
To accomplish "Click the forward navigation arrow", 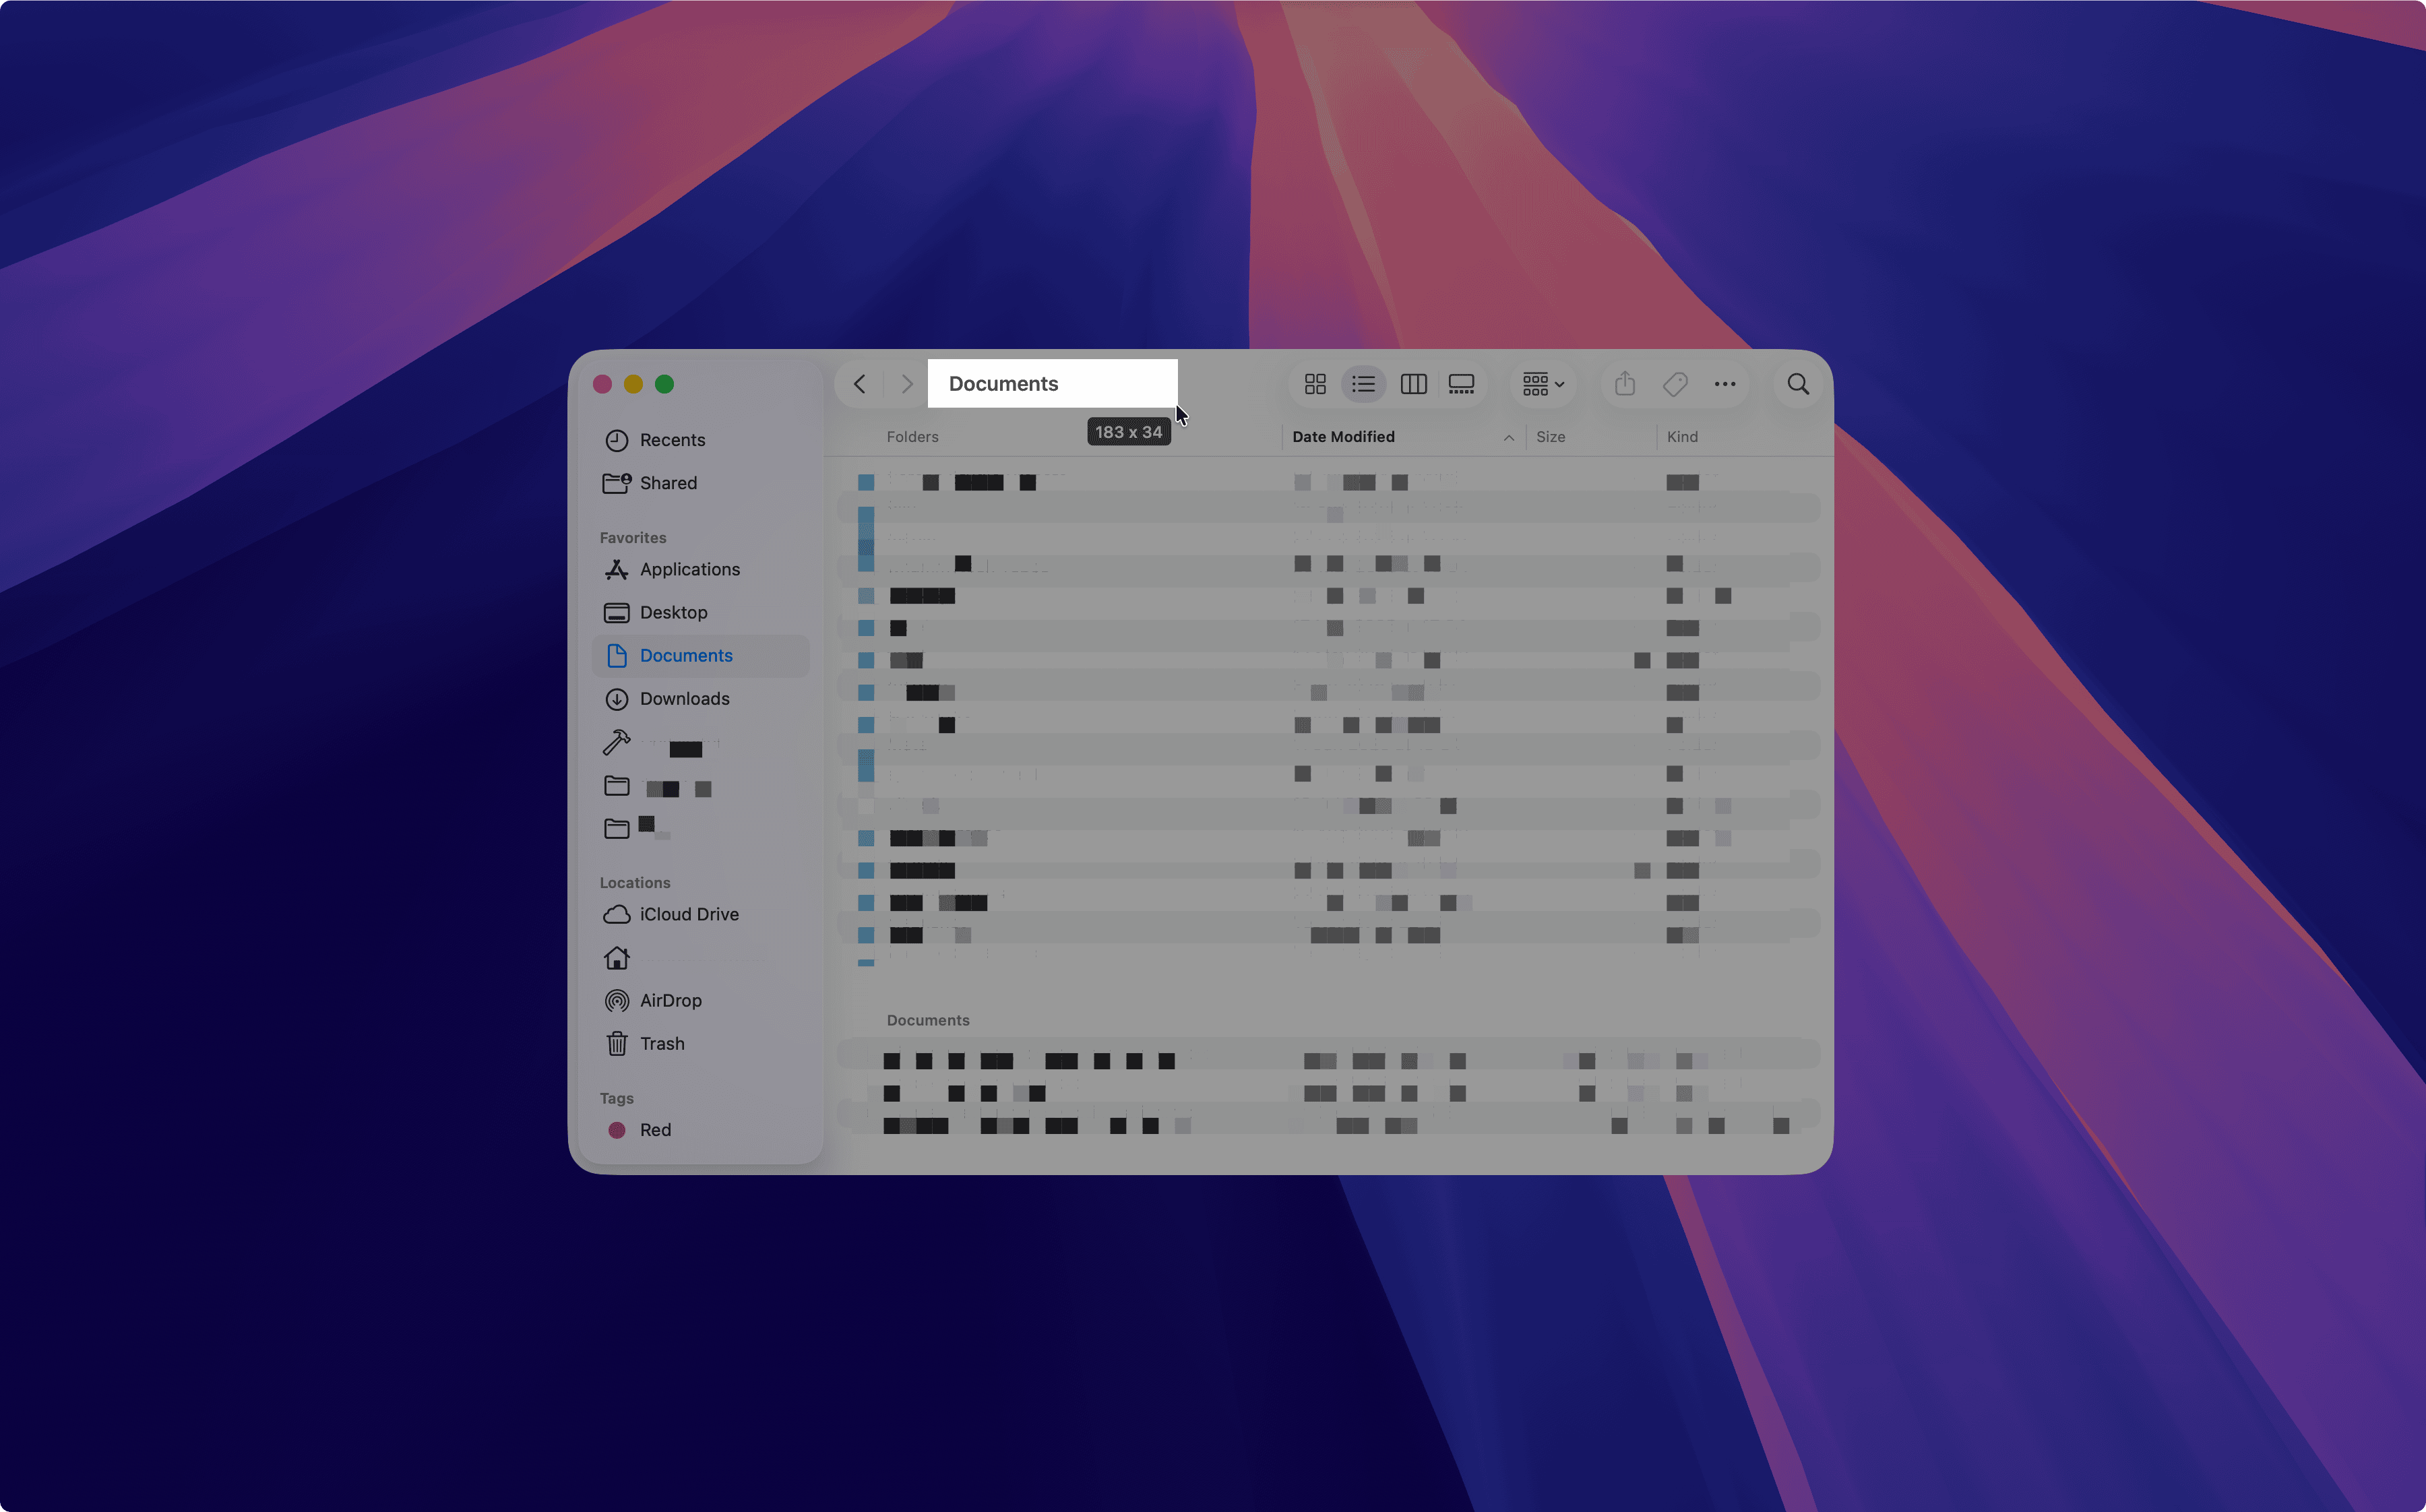I will coord(906,384).
